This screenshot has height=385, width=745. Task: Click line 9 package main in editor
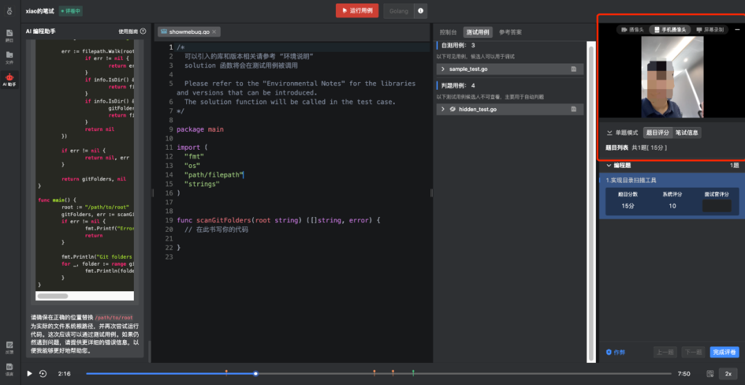point(200,129)
